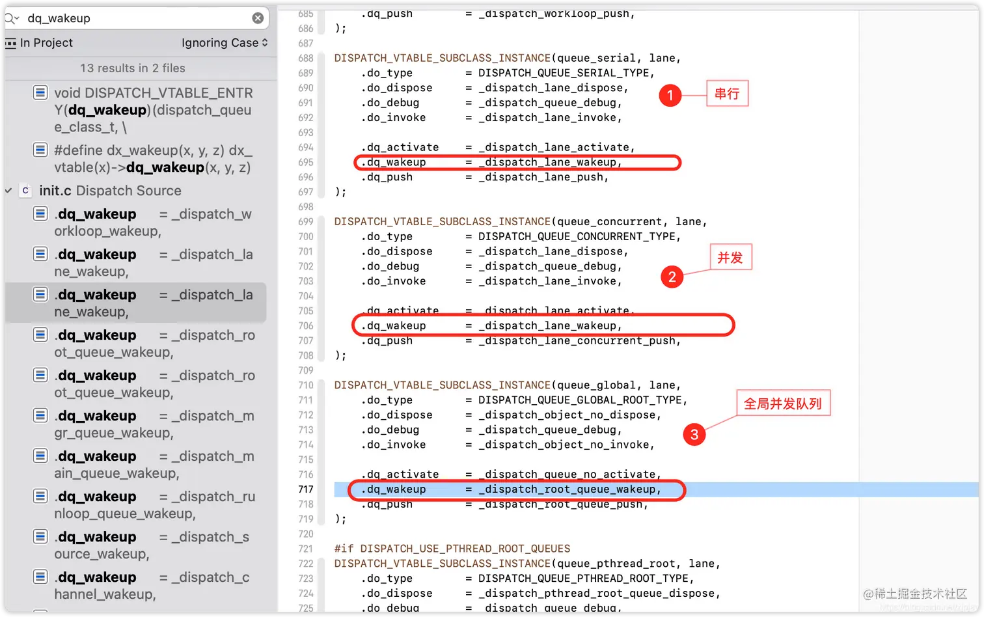Click _dispatch_pthread_root_queue_dispose in the code
This screenshot has height=617, width=984.
(x=596, y=594)
